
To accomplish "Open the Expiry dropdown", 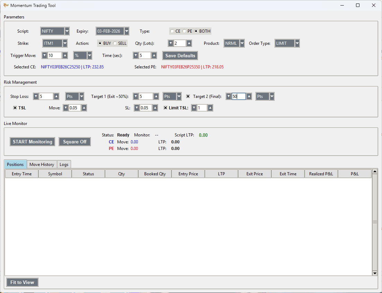I will click(x=127, y=31).
